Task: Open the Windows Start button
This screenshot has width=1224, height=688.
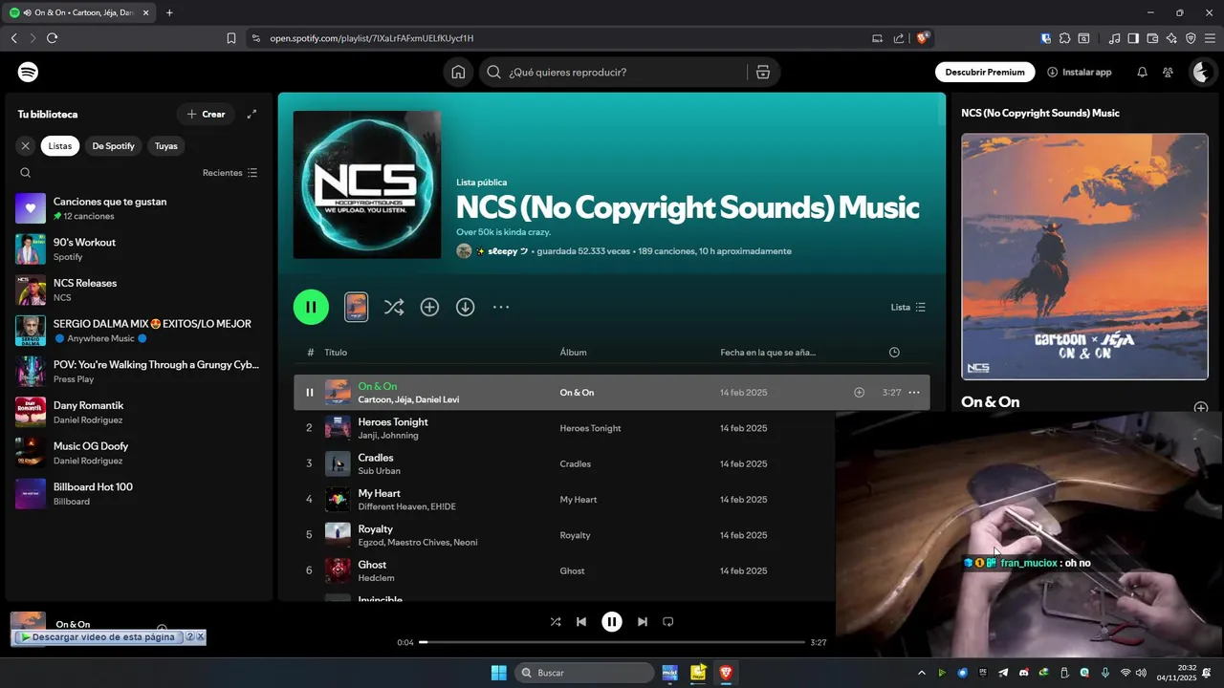Action: 498,673
